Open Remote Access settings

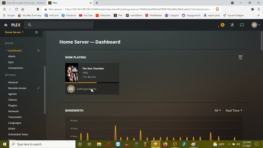(17, 88)
